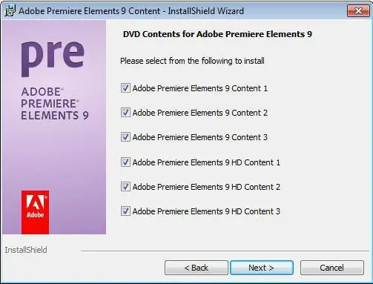The width and height of the screenshot is (373, 284).
Task: Click the 'DVD Contents for Adobe Premiere Elements 9' heading
Action: [x=217, y=34]
